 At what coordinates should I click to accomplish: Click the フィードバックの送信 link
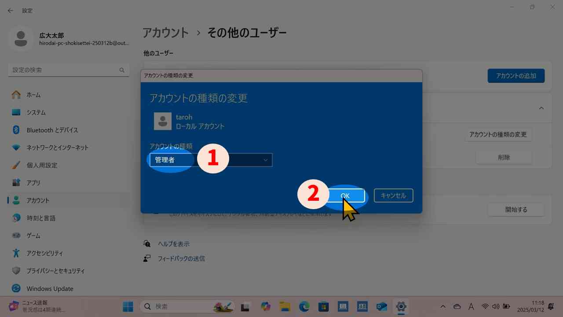click(x=181, y=258)
